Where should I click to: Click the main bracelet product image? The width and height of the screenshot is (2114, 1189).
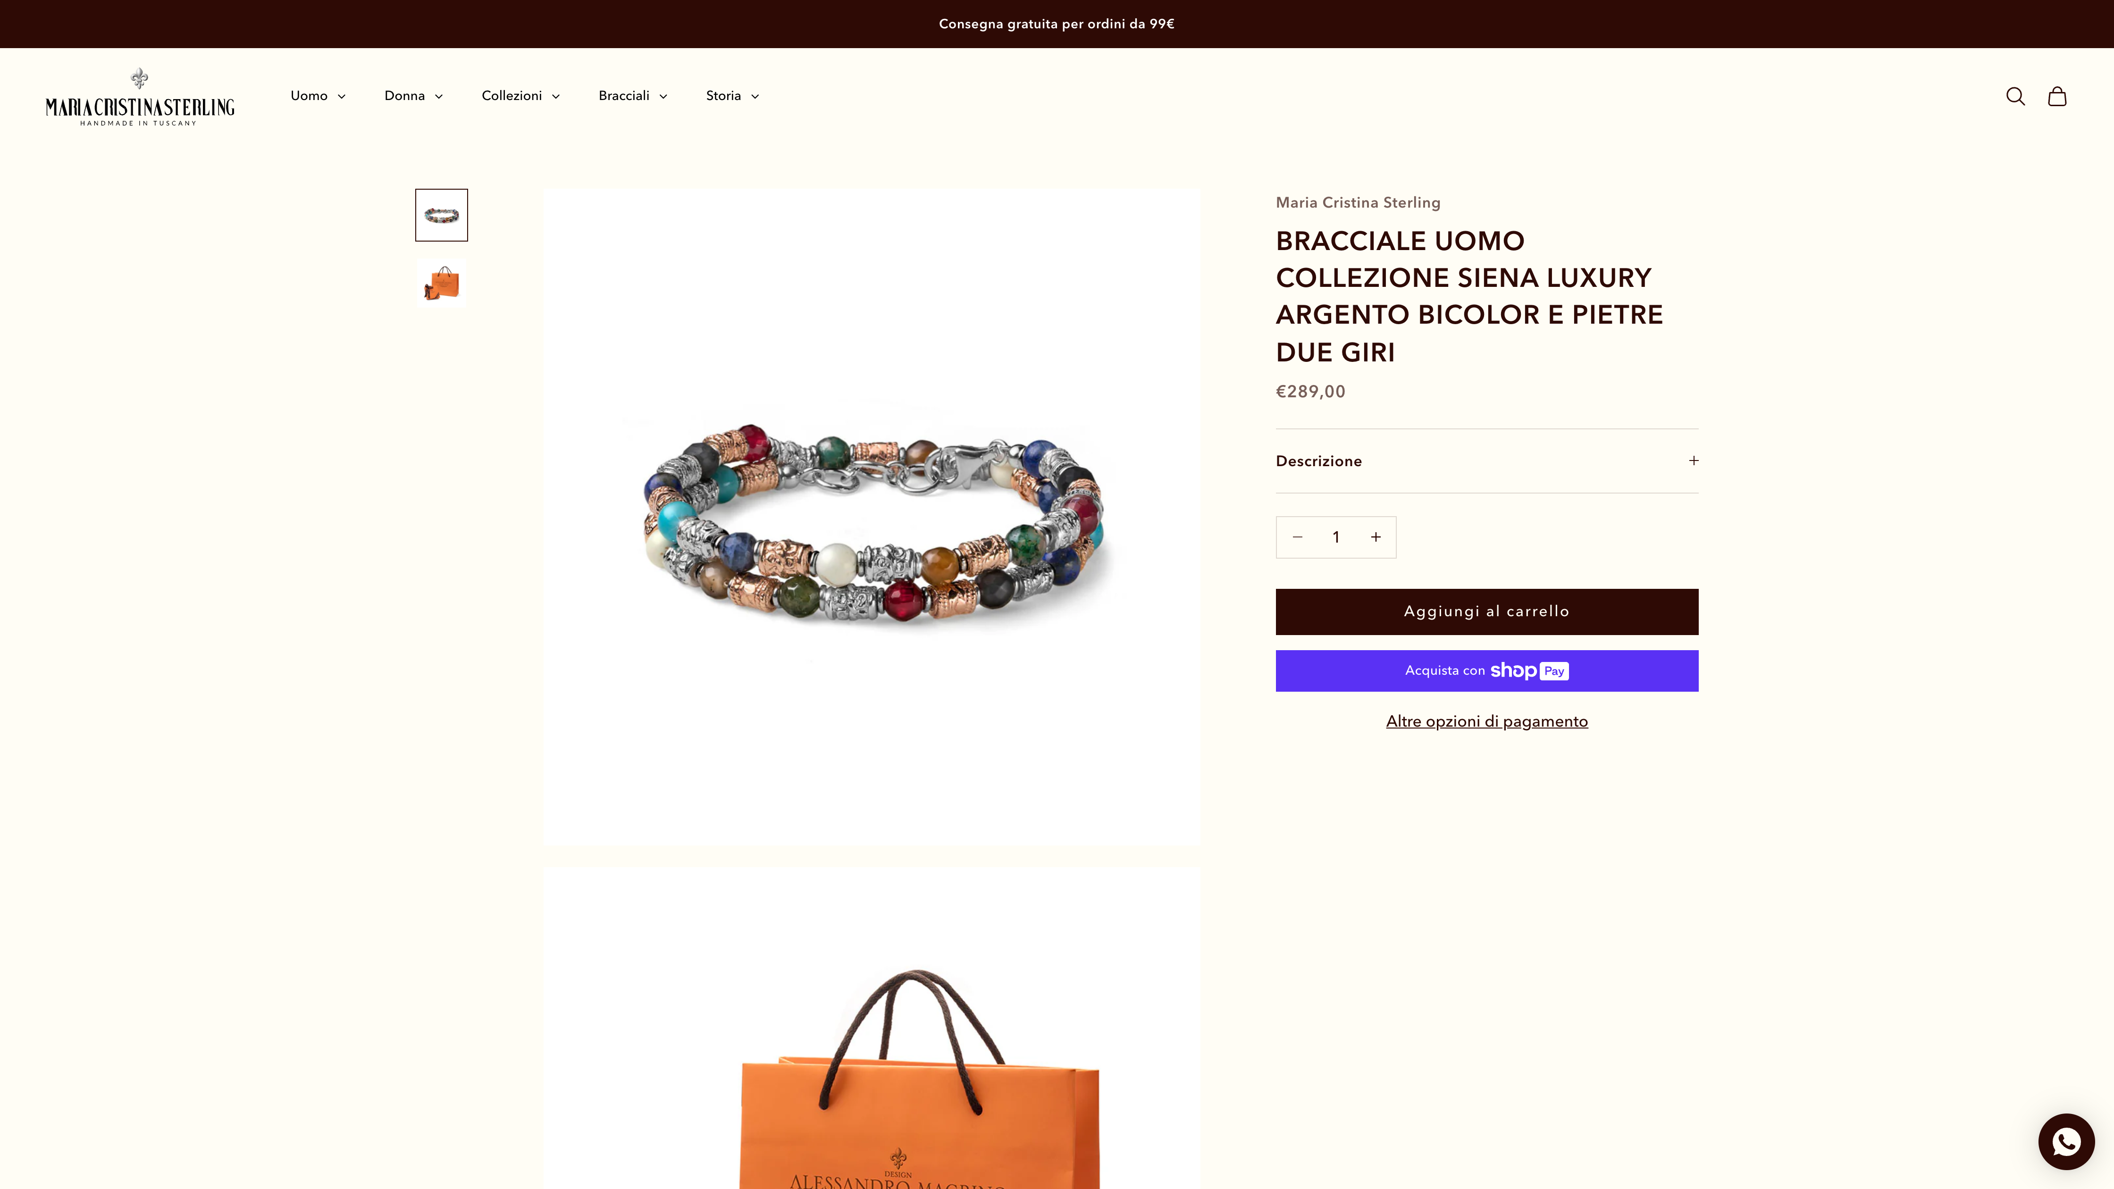[x=872, y=517]
